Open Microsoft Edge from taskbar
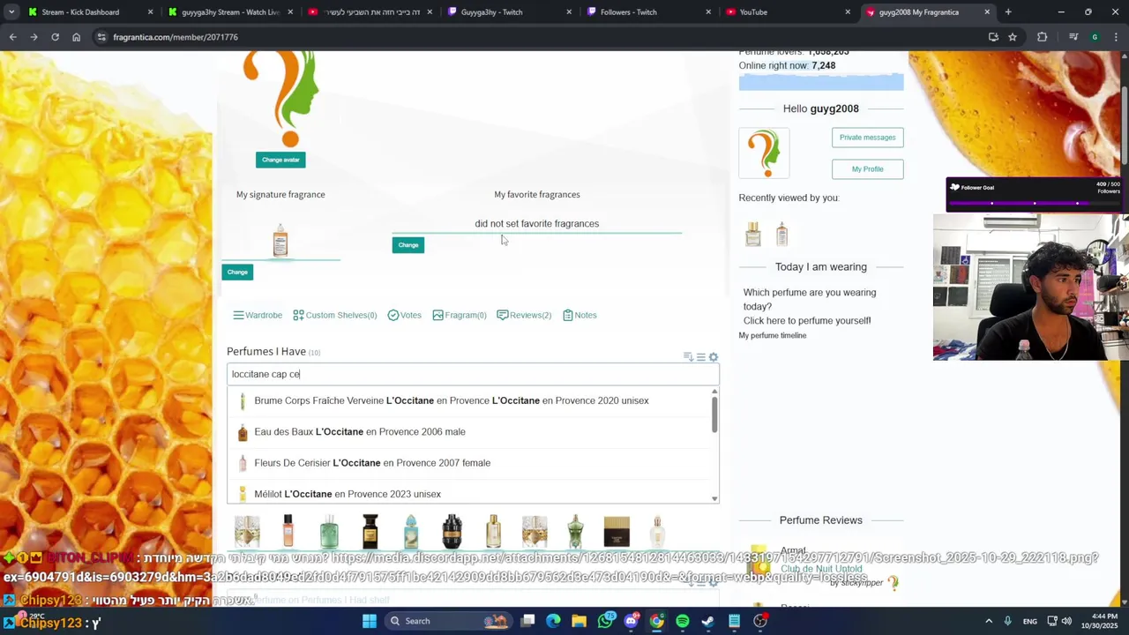The height and width of the screenshot is (635, 1129). (553, 621)
